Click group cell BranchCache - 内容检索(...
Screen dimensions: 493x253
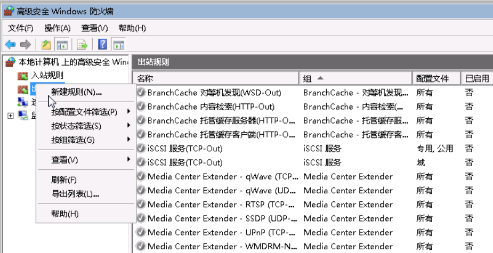(353, 107)
